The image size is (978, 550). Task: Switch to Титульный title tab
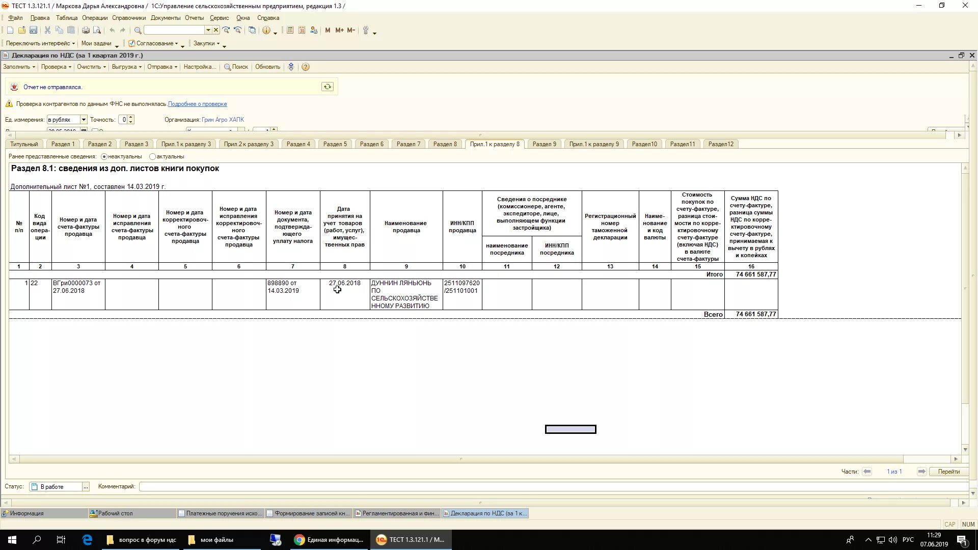pos(24,144)
